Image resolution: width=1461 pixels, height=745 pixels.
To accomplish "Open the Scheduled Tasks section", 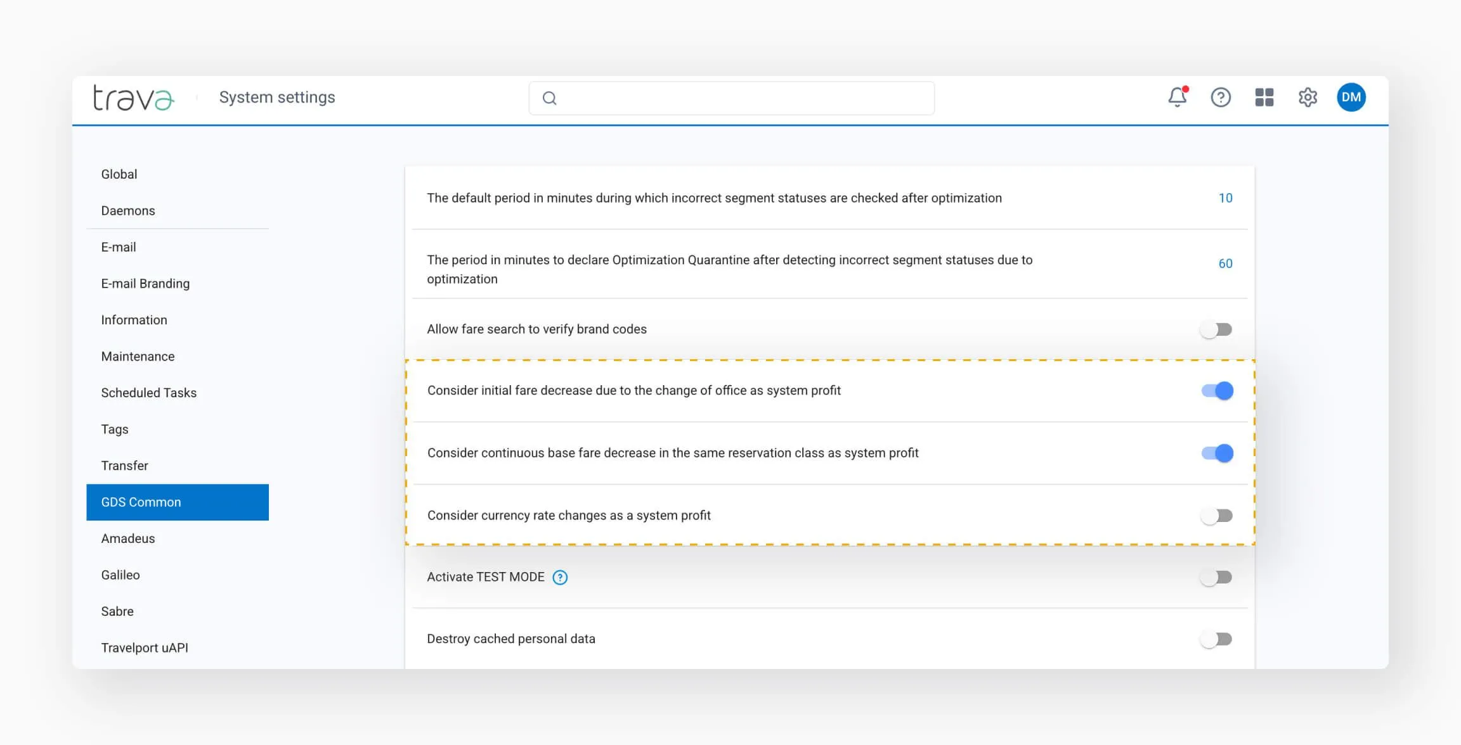I will (x=149, y=393).
